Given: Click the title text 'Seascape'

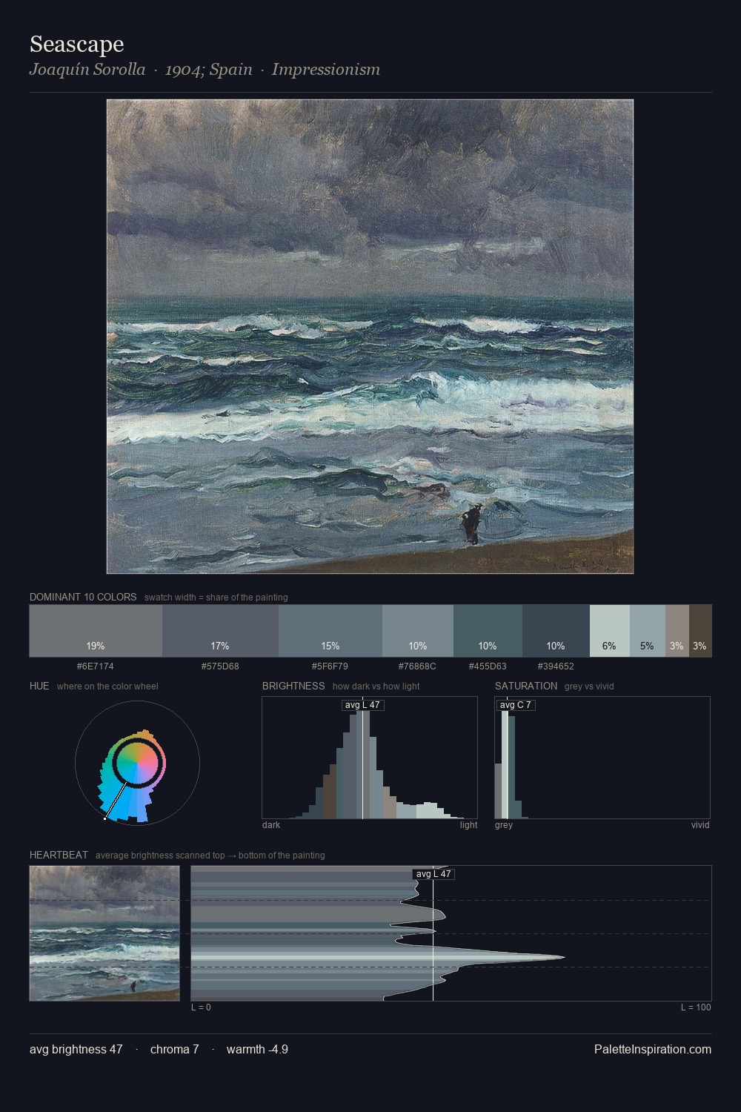Looking at the screenshot, I should pos(77,44).
